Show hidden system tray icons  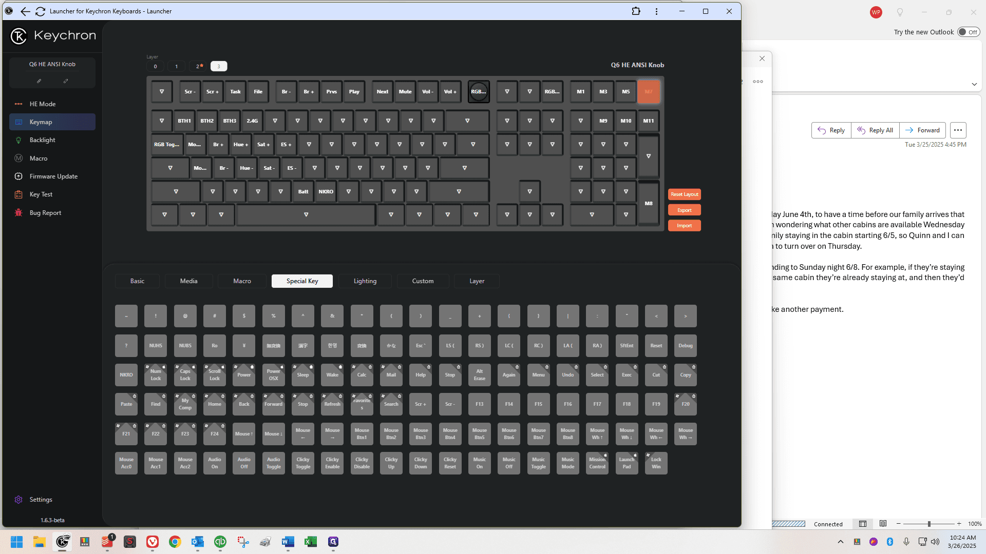pyautogui.click(x=840, y=542)
